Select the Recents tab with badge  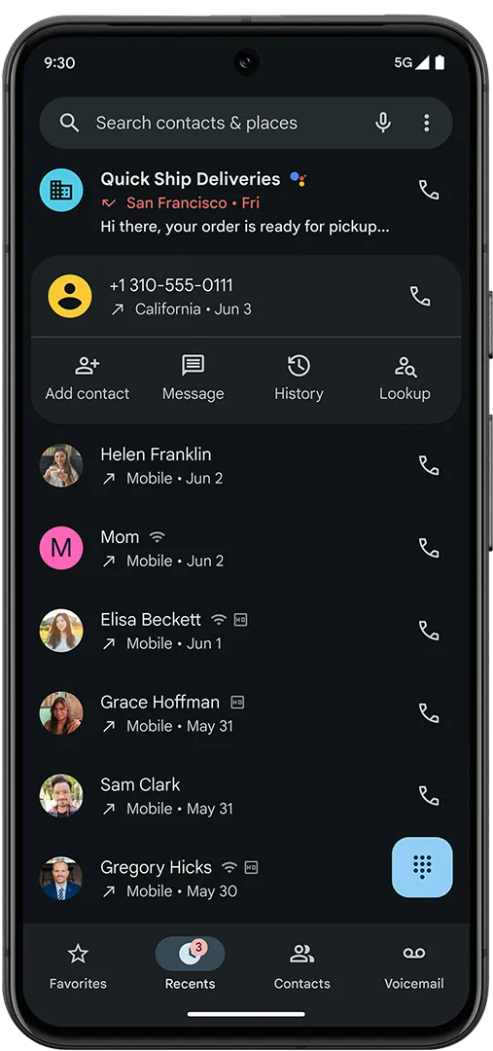point(191,966)
